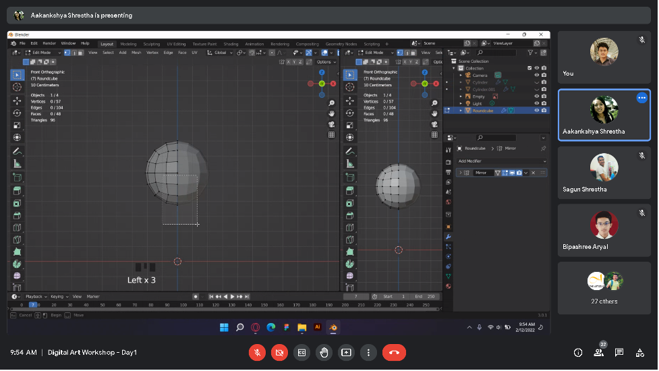
Task: Toggle camera view icon in left viewport
Action: [332, 125]
